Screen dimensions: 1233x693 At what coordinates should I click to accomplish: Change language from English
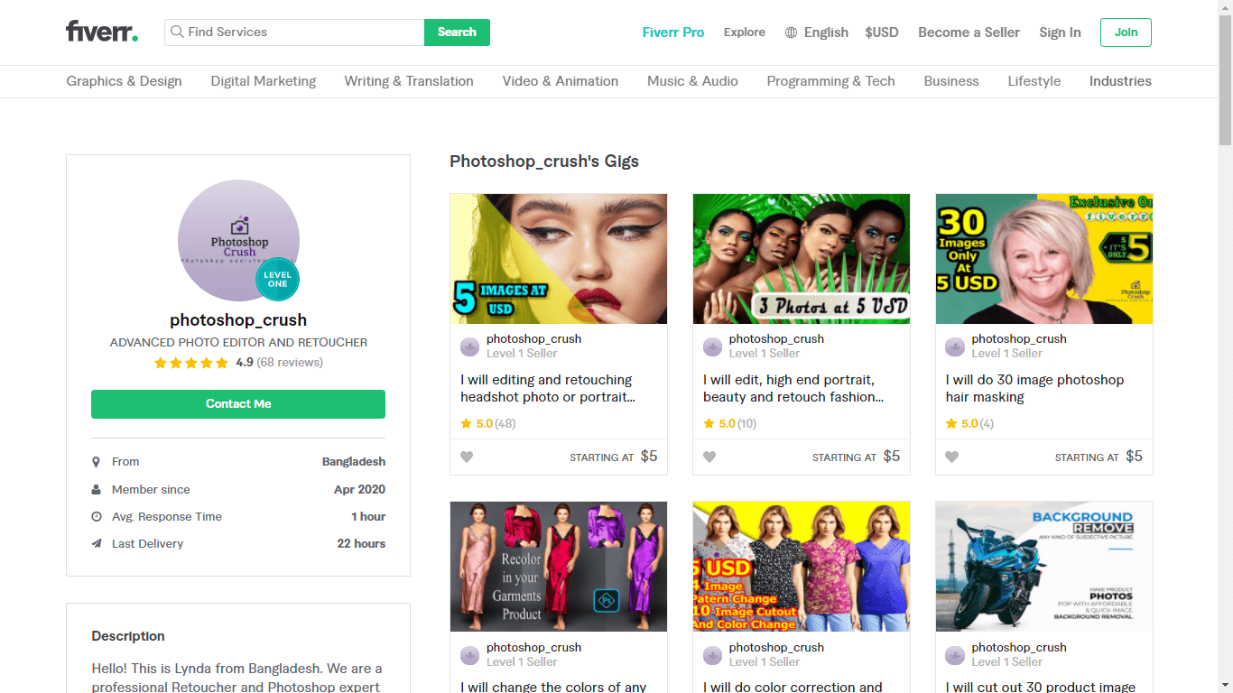[x=826, y=32]
